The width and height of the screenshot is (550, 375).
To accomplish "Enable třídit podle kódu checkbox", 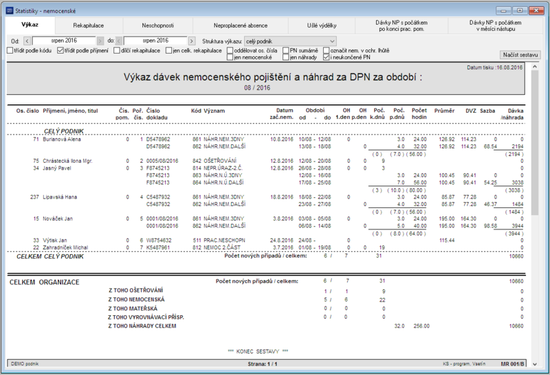I will tap(10, 50).
